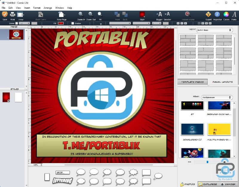This screenshot has width=239, height=187.
Task: Choose the first template page layout
Action: pyautogui.click(x=188, y=40)
